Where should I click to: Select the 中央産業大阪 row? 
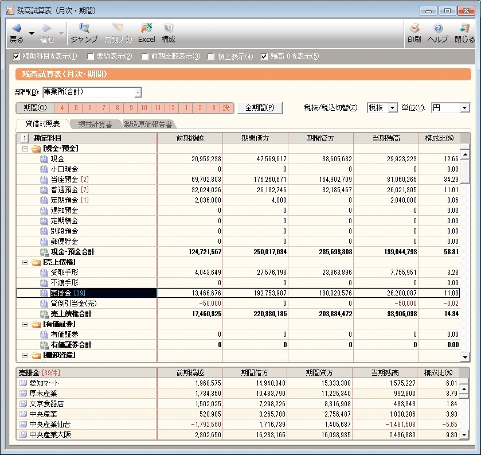click(x=238, y=435)
